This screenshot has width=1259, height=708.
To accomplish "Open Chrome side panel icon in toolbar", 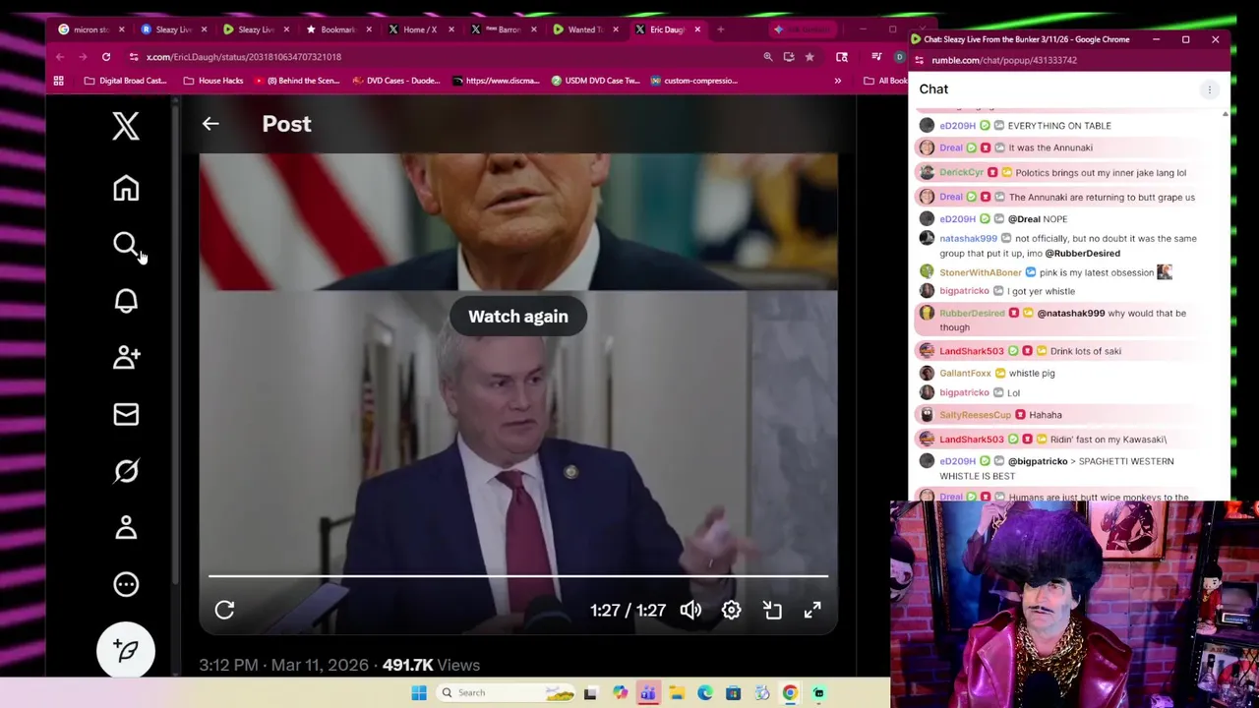I will [842, 57].
